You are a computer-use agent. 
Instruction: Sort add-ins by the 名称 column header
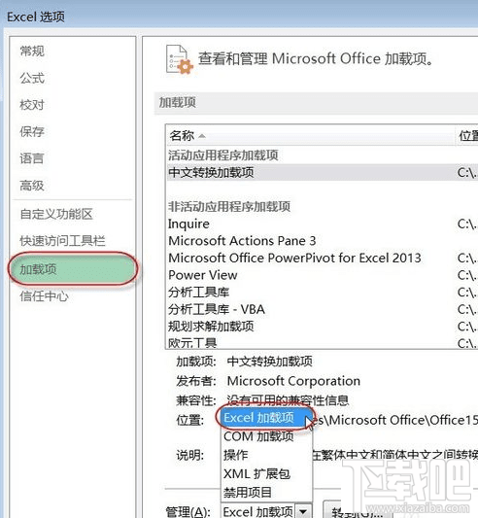pos(311,135)
